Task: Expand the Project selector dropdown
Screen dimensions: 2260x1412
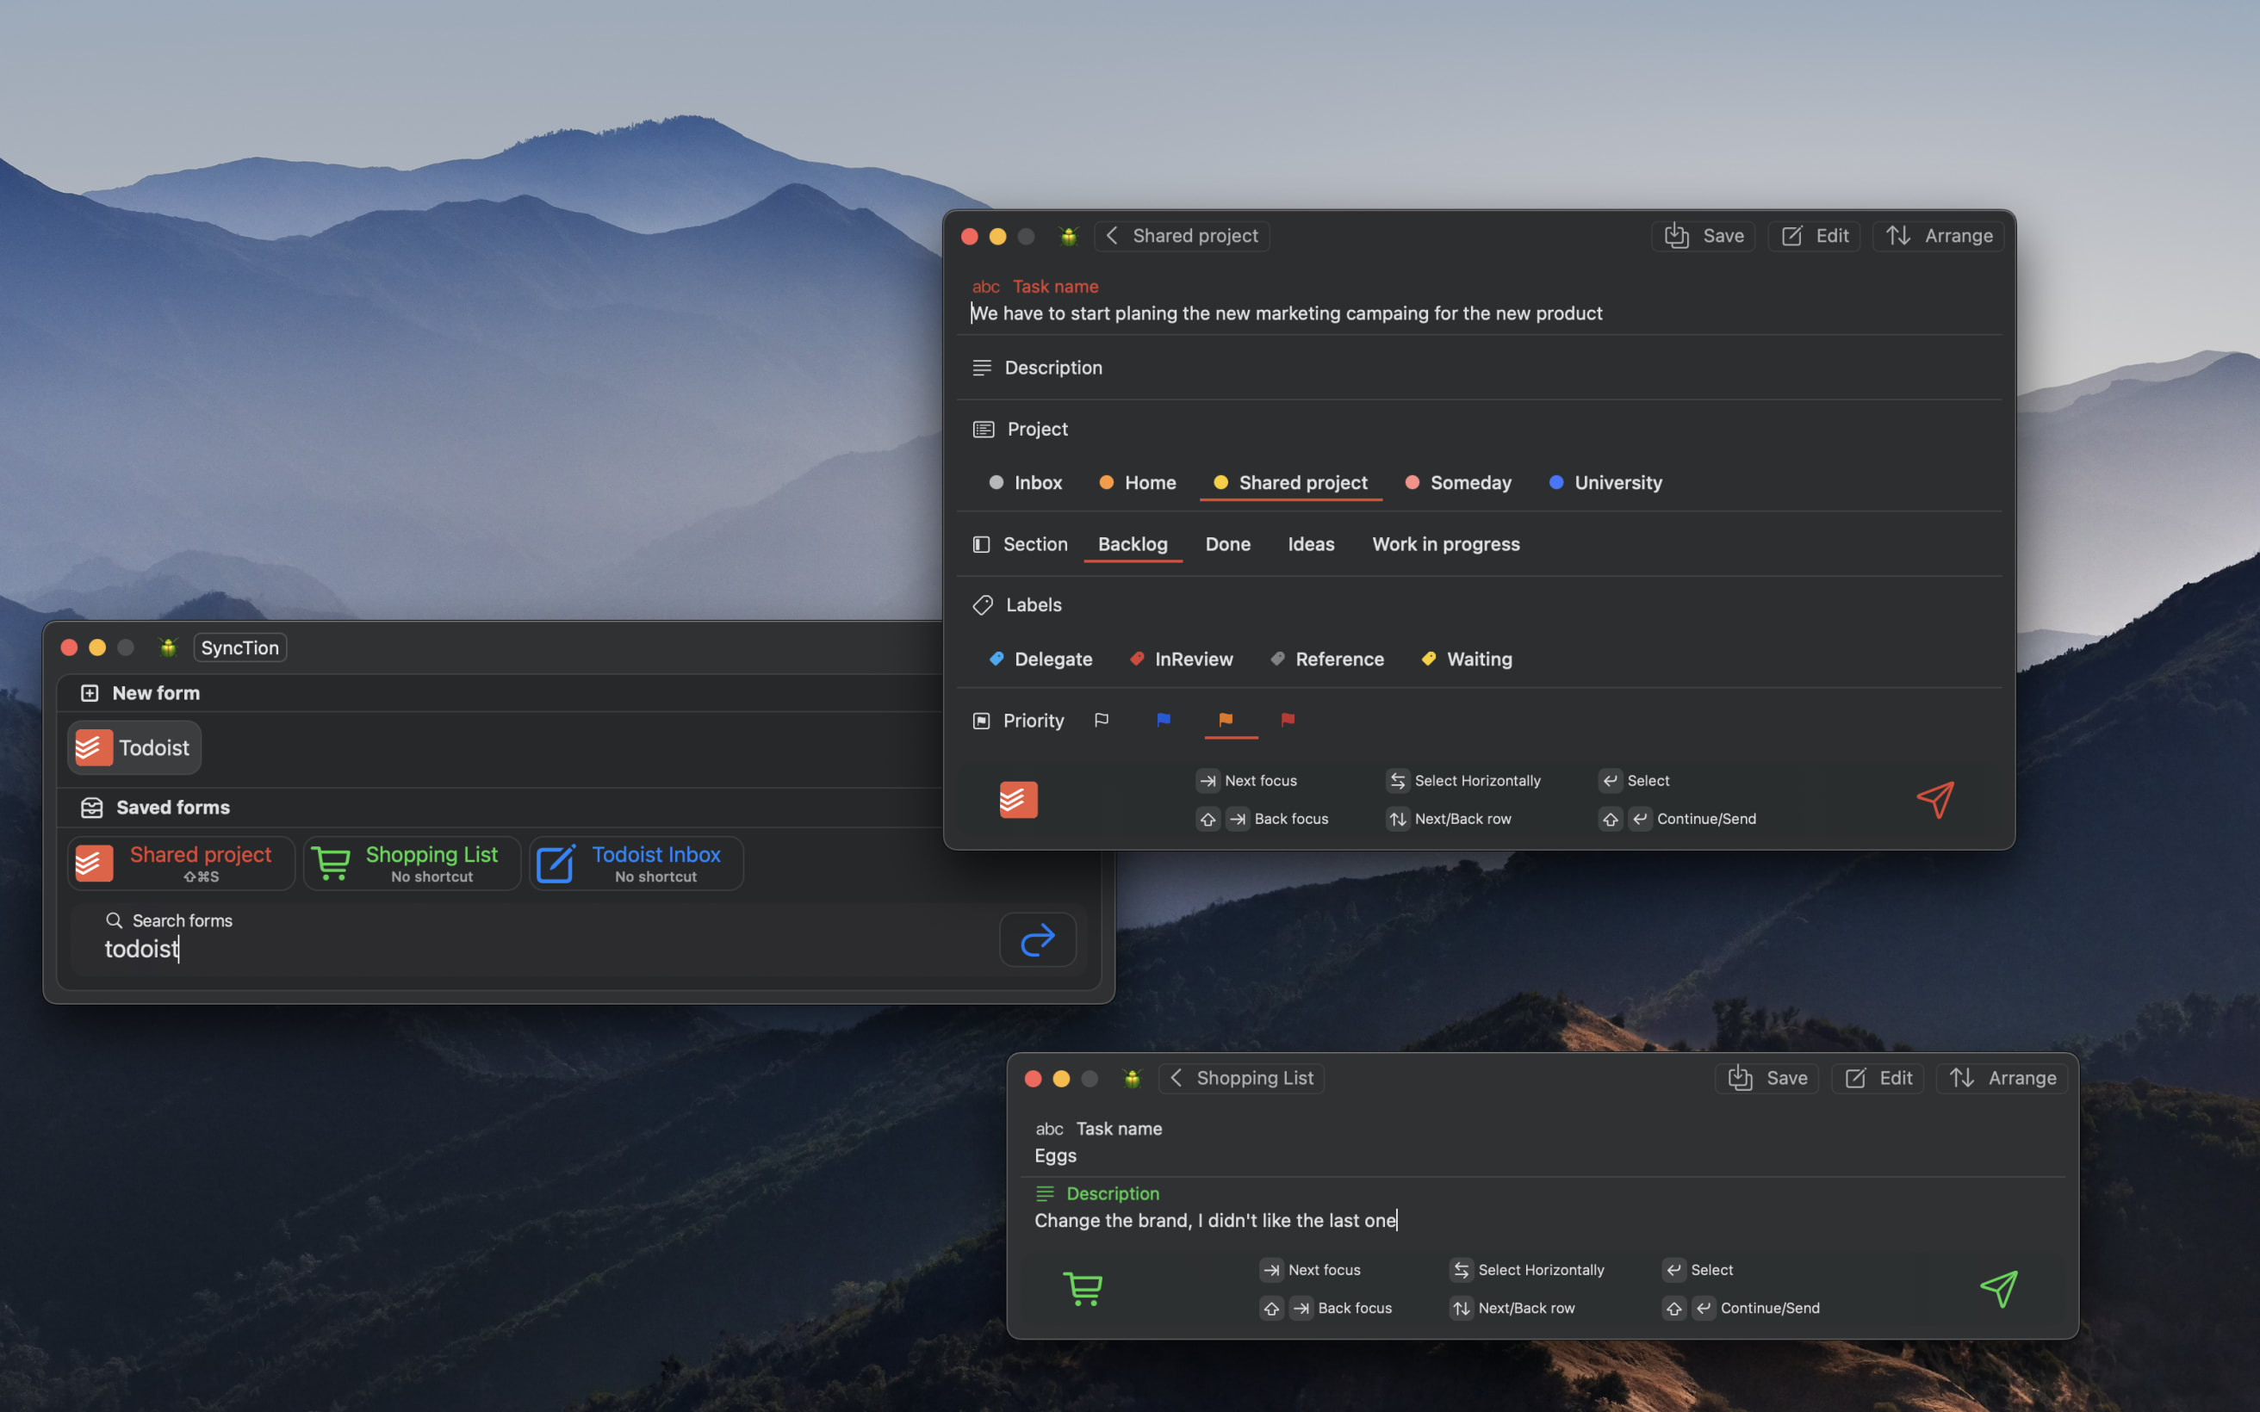Action: tap(1036, 428)
